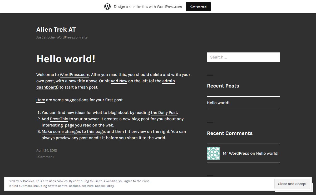
Task: Click the Close and accept button
Action: 292,184
